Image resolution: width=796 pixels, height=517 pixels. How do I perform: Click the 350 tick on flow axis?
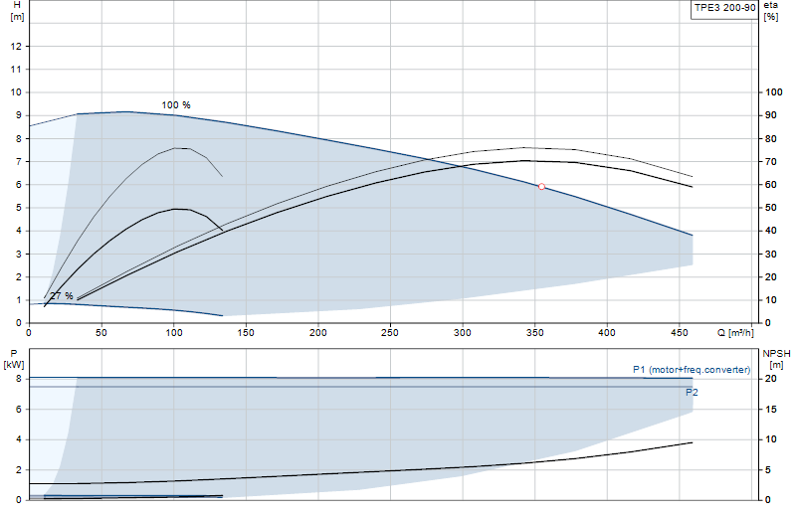click(535, 333)
